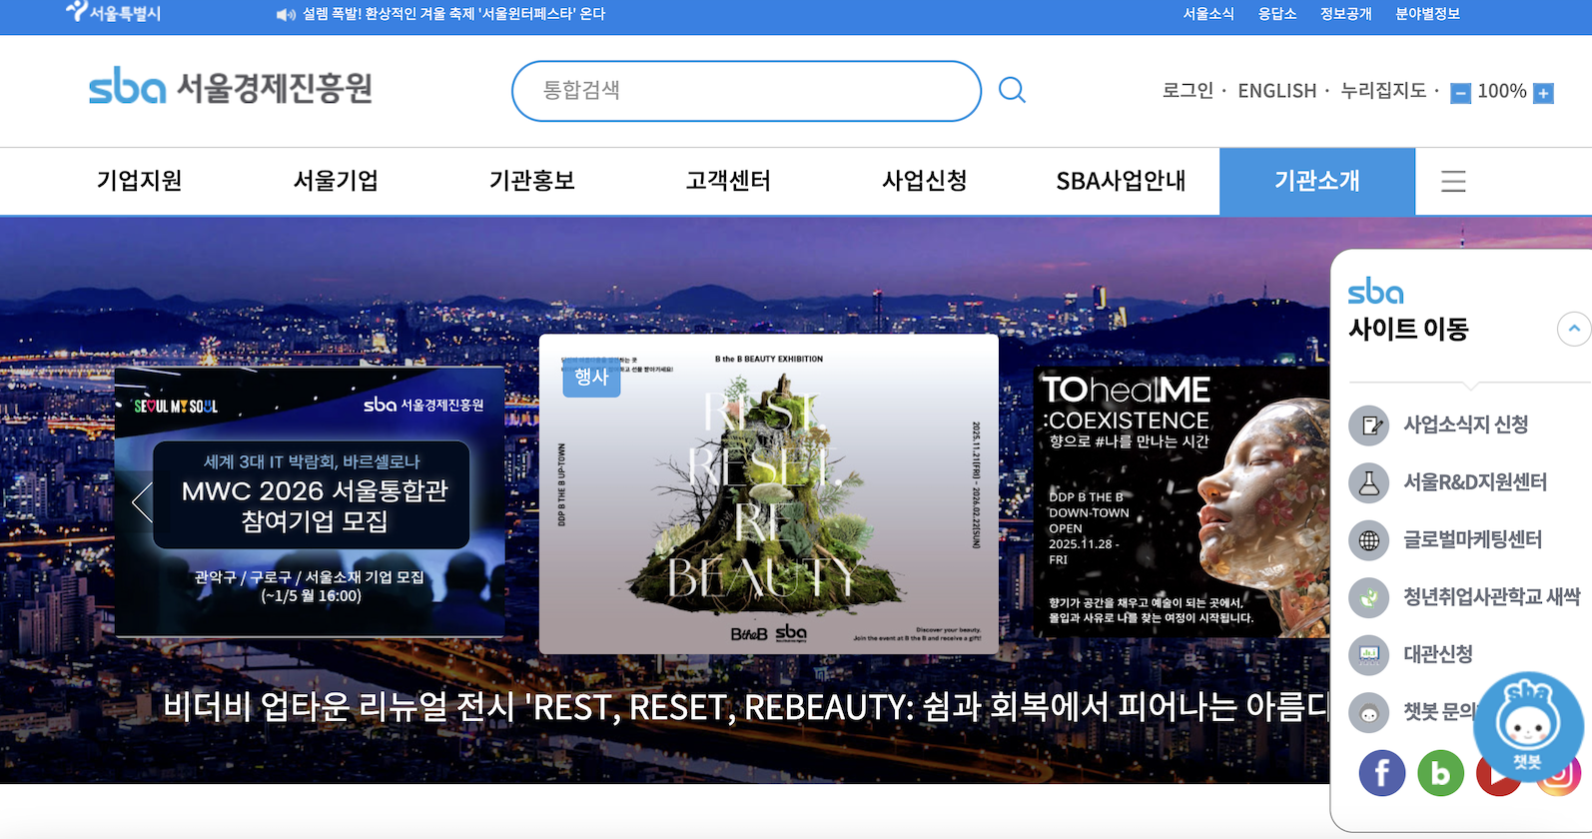Click the 서울R&D지원센터 flask icon
Viewport: 1592px width, 839px height.
point(1369,482)
